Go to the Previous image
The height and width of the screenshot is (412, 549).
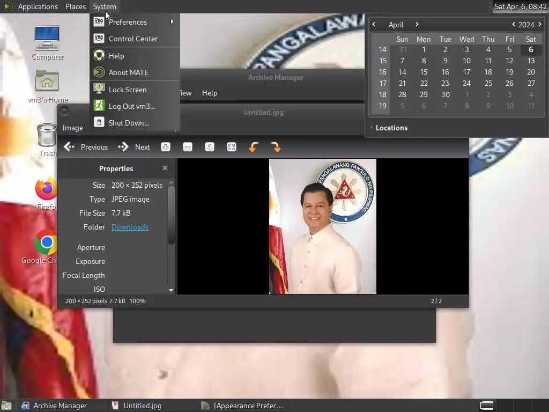pyautogui.click(x=86, y=147)
